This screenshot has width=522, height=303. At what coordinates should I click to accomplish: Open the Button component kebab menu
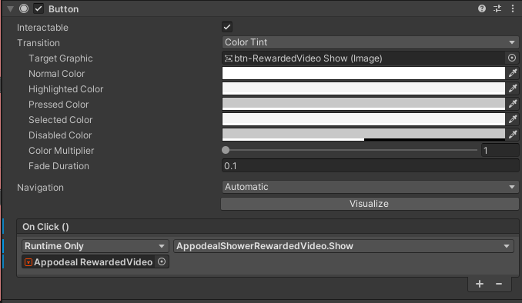pyautogui.click(x=513, y=8)
